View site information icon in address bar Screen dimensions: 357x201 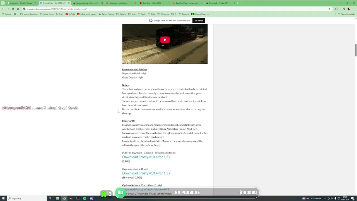(x=24, y=9)
